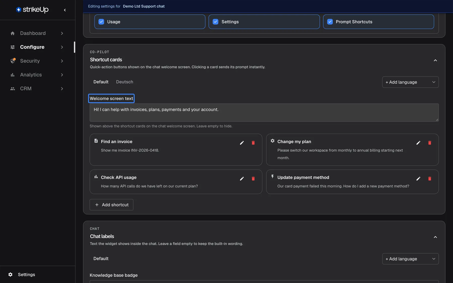Click the gear icon on Change my plan
This screenshot has height=283, width=453.
[x=273, y=141]
